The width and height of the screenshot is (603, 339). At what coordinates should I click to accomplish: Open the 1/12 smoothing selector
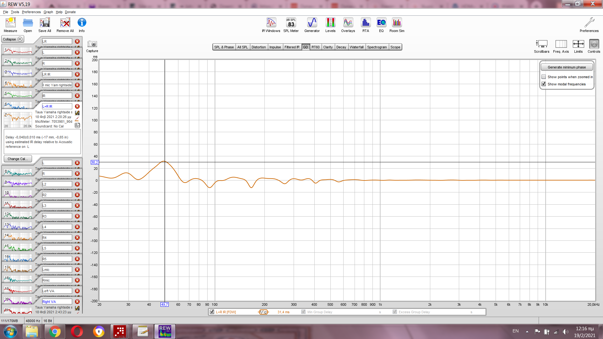pos(263,312)
